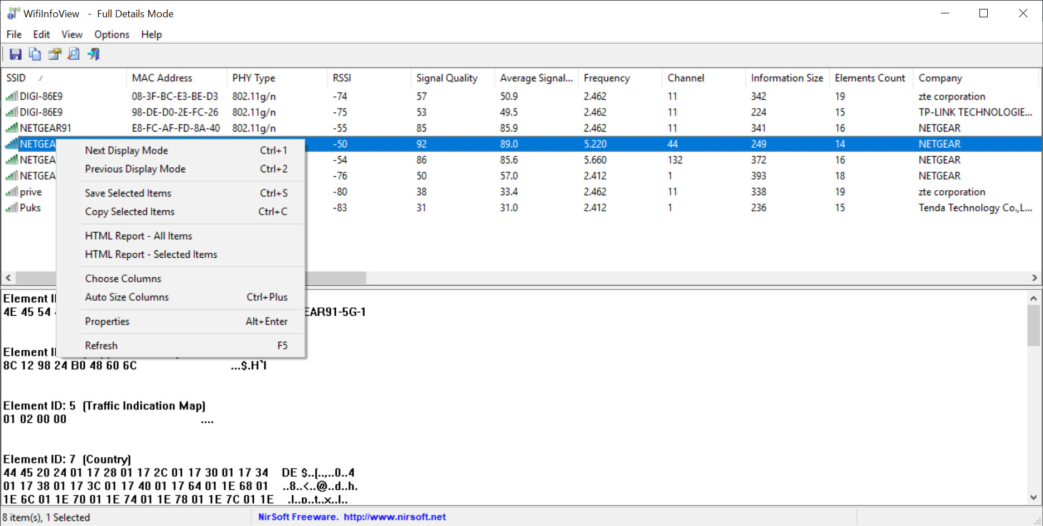Open the nirsoft.net link in status bar
The height and width of the screenshot is (526, 1043).
tap(394, 517)
